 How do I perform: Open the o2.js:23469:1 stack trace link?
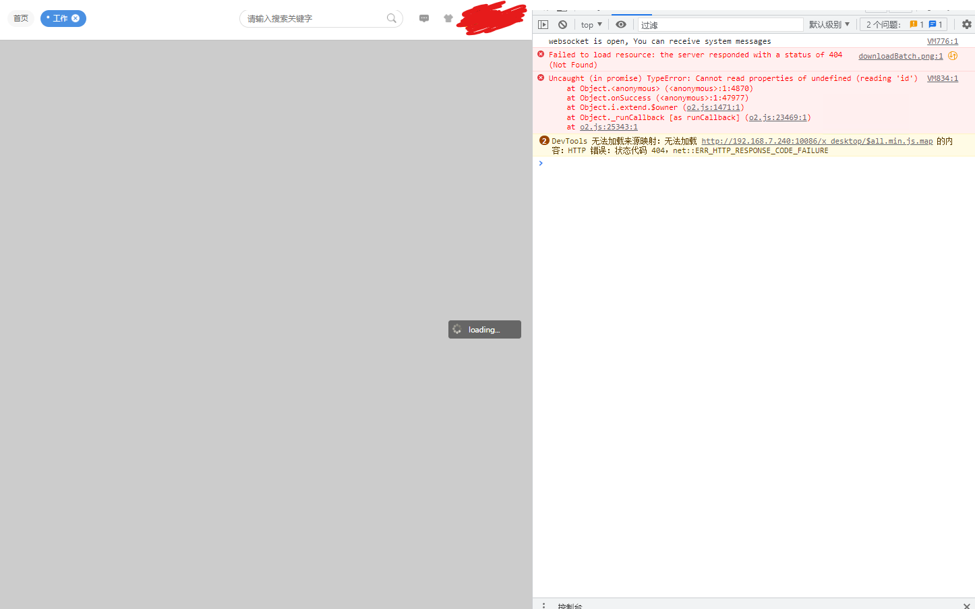[x=778, y=117]
